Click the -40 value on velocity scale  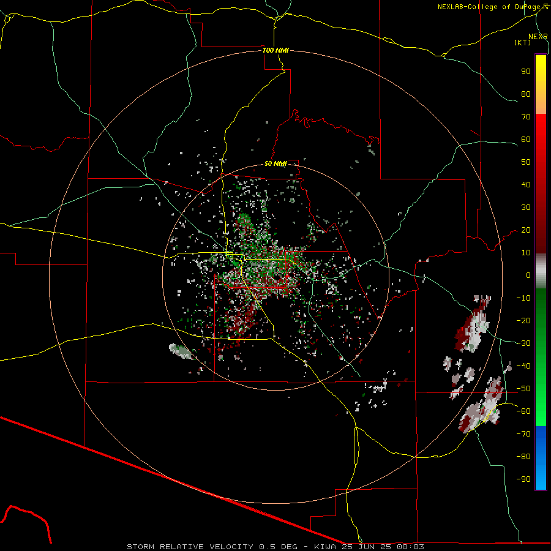(x=523, y=366)
